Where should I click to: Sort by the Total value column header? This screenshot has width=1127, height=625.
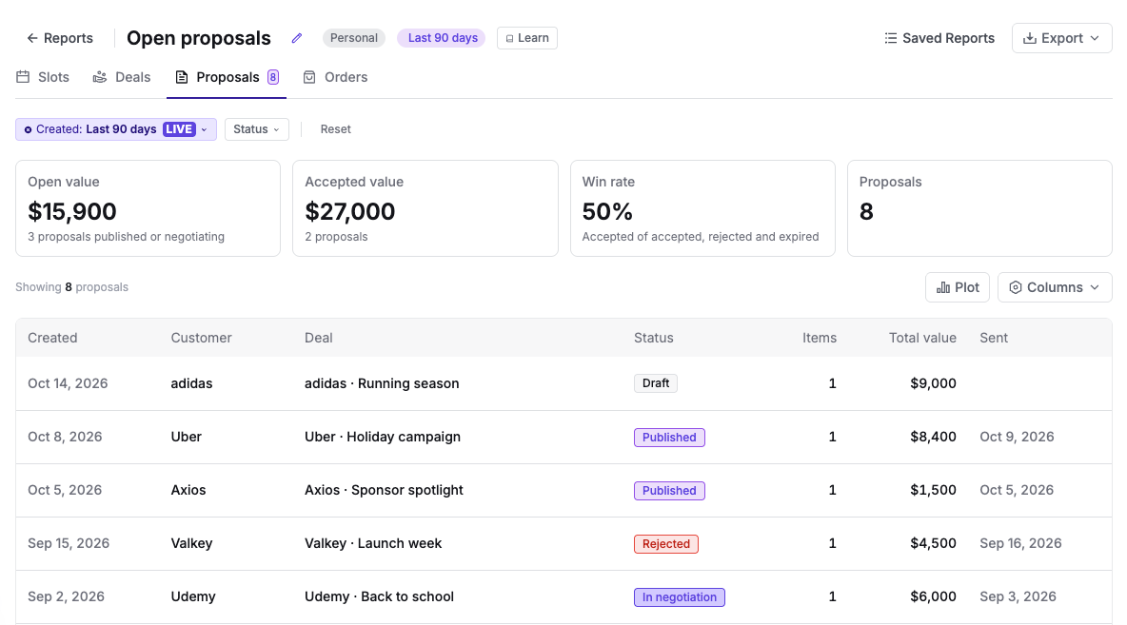[922, 338]
